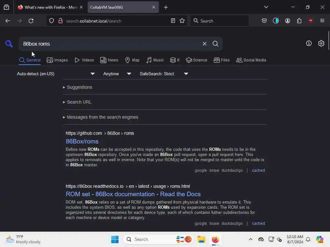Select the Videos search category
The height and width of the screenshot is (247, 330).
(84, 60)
